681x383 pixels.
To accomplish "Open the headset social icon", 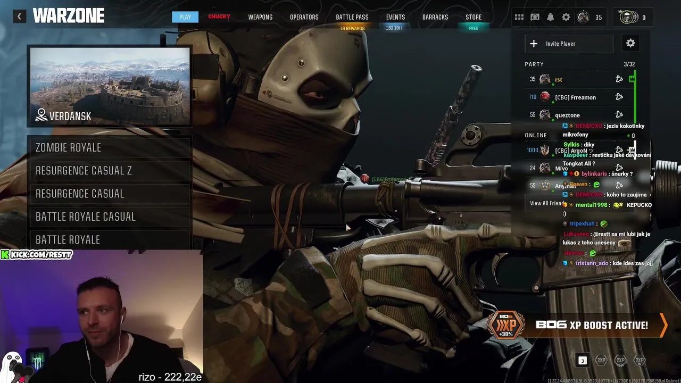I will click(535, 17).
